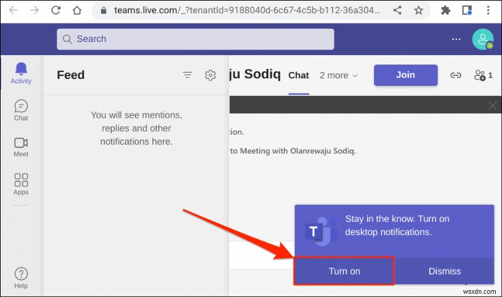Viewport: 502px width, 297px height.
Task: Reload the Teams page
Action: (56, 11)
